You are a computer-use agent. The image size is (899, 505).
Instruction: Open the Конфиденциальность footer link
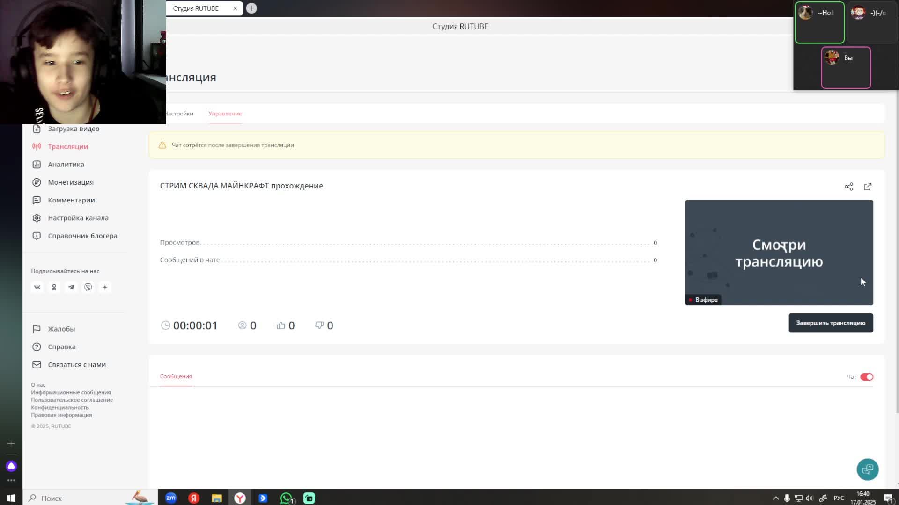[60, 407]
